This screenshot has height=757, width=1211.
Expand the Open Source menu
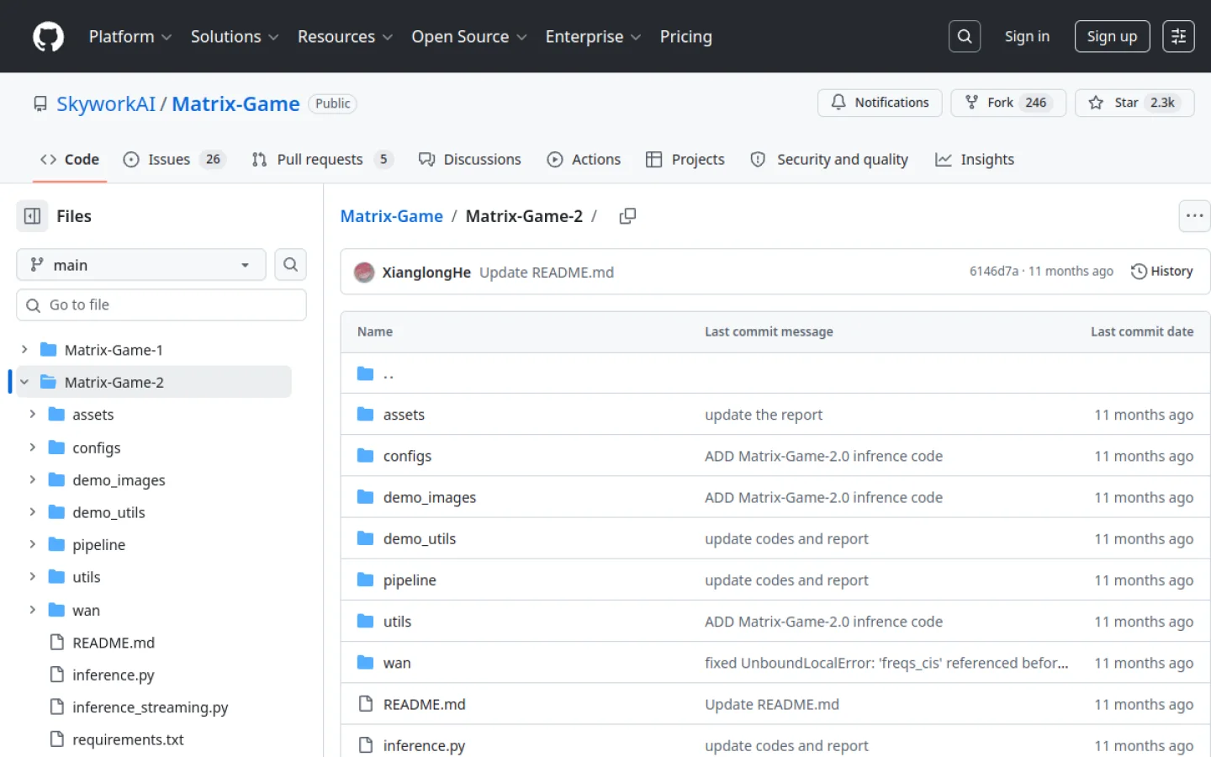[469, 37]
